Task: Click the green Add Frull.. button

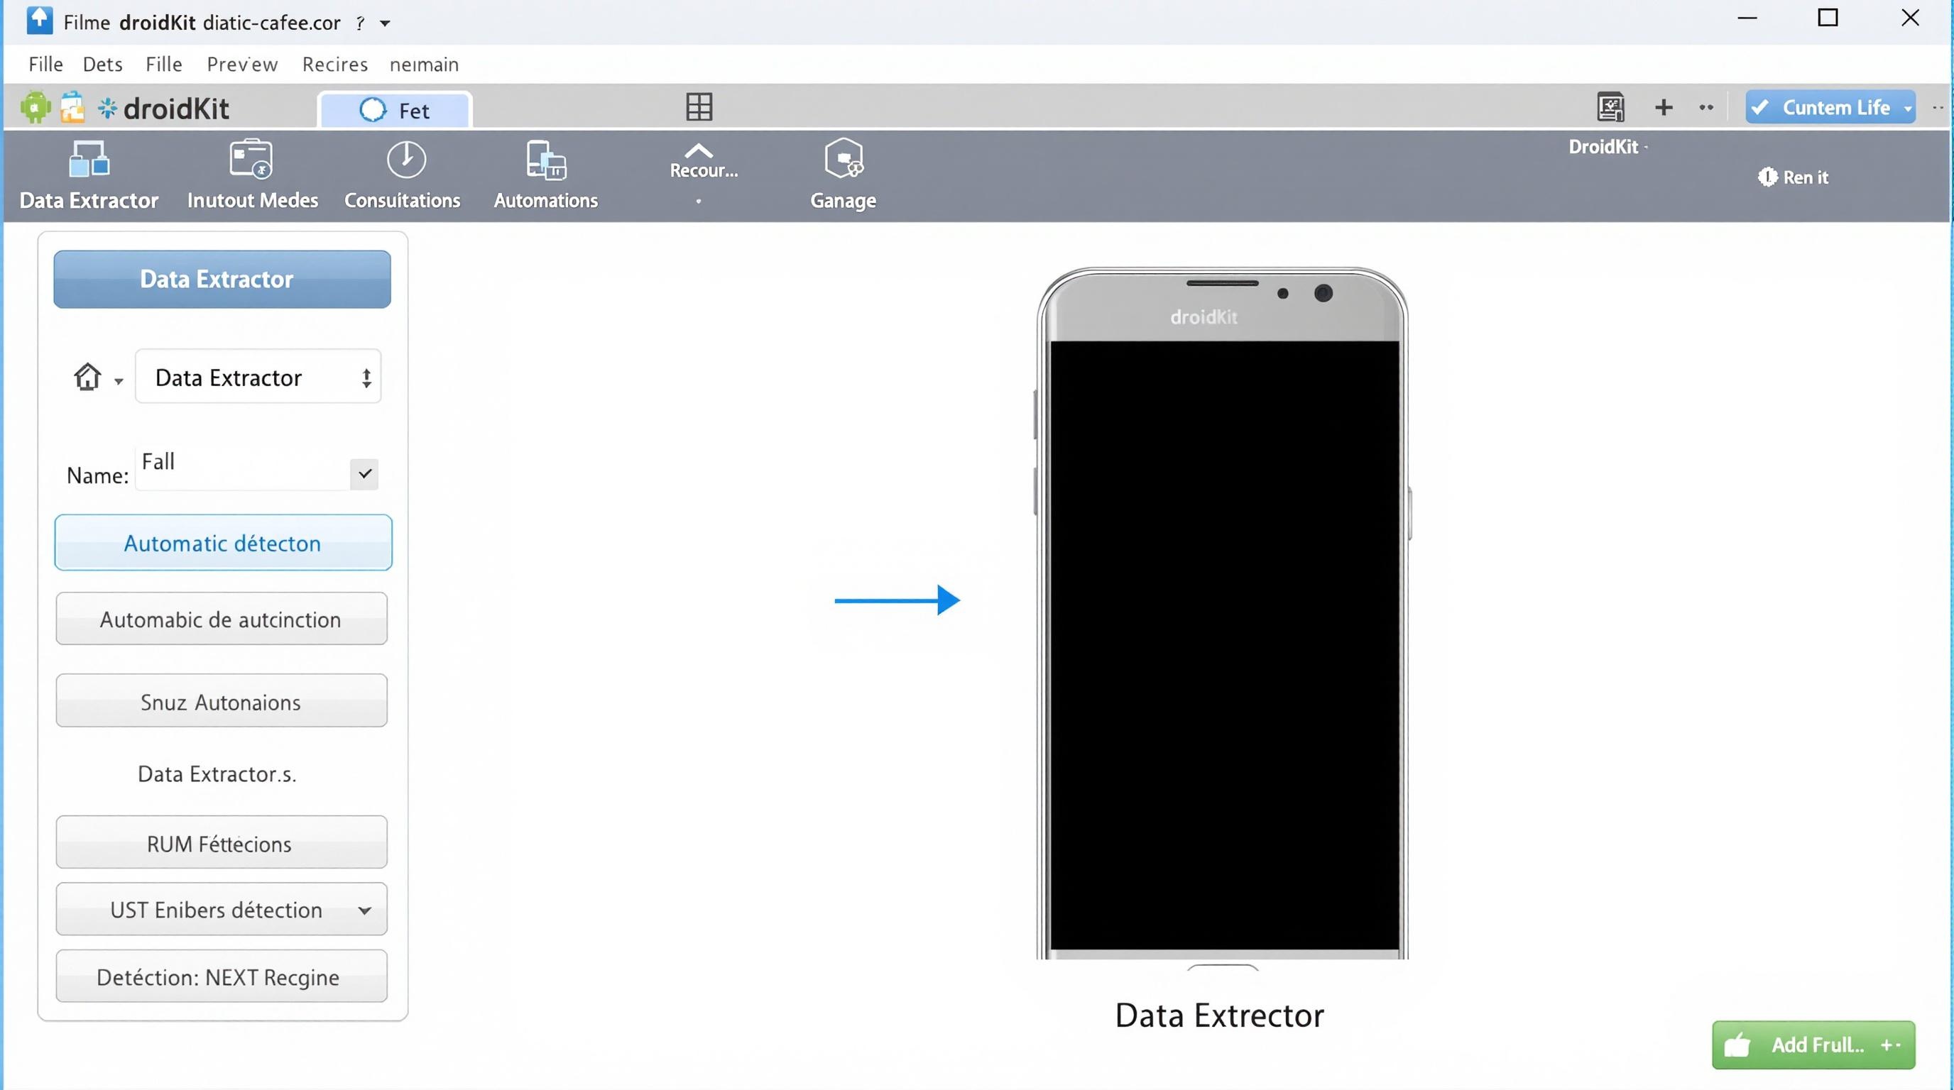Action: point(1813,1045)
